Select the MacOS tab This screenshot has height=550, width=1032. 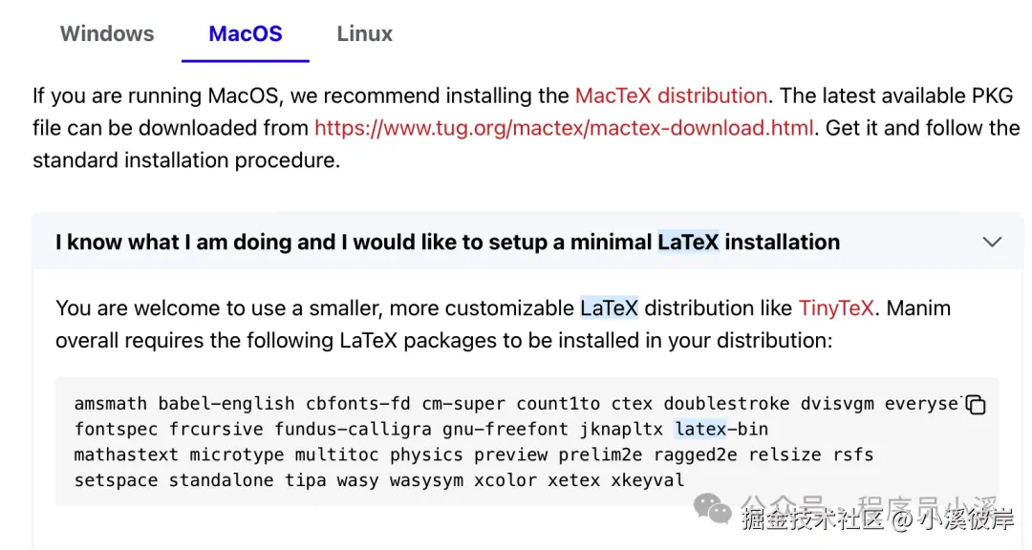point(246,34)
